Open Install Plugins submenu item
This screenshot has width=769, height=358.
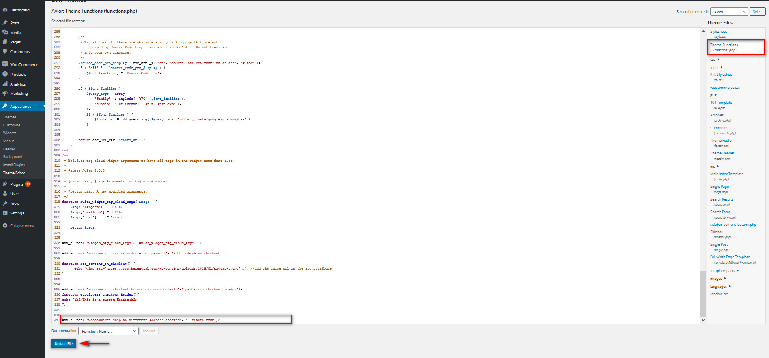point(14,165)
